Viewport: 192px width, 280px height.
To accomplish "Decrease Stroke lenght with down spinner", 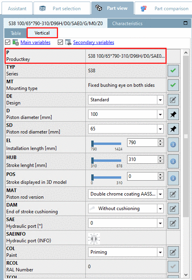I will pos(161,161).
